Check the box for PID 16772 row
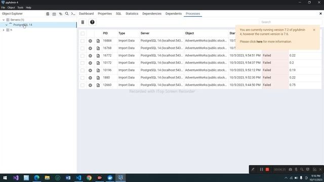324x182 pixels. point(83,56)
